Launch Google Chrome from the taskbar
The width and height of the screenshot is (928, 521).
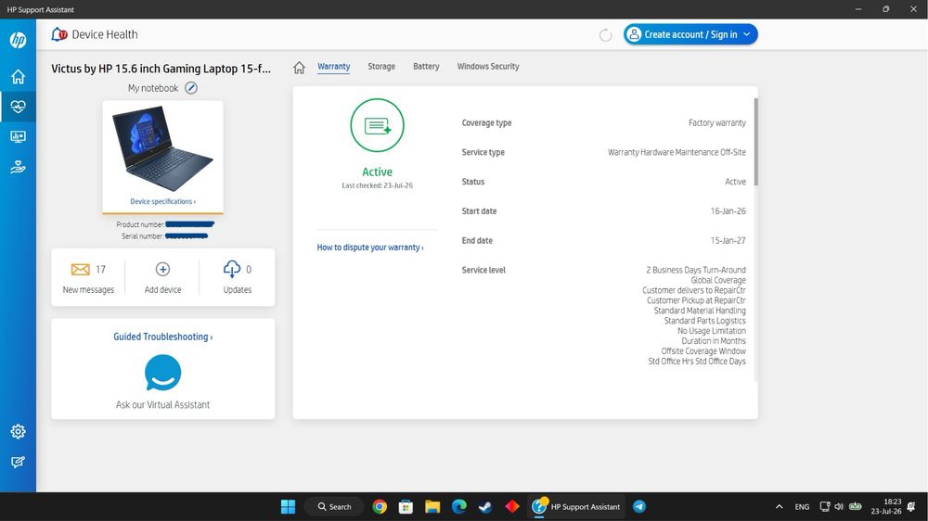380,507
